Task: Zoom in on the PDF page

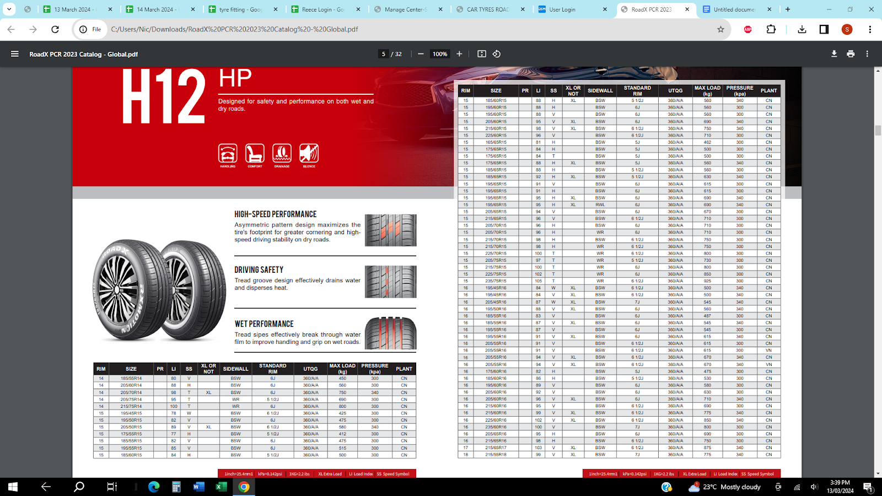Action: tap(459, 54)
